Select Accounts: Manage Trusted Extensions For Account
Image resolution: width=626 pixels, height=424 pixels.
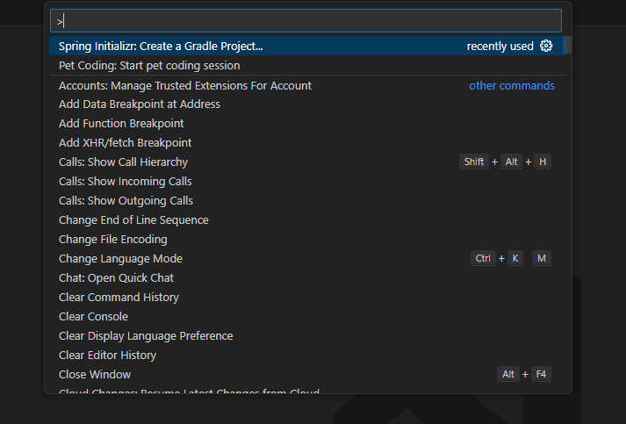coord(307,85)
